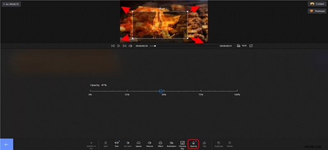328x150 pixels.
Task: Open the Volume tool
Action: 150,144
